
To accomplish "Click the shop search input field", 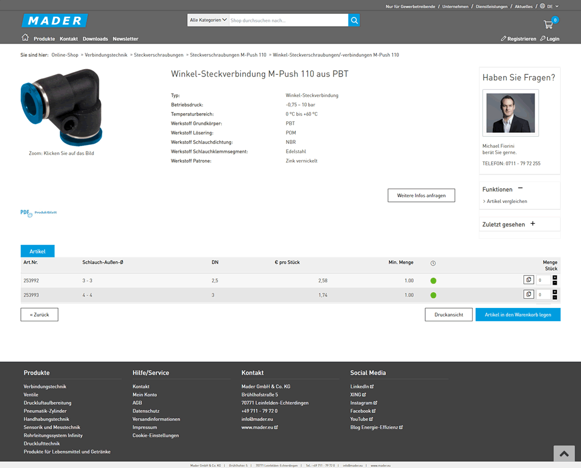I will (289, 20).
